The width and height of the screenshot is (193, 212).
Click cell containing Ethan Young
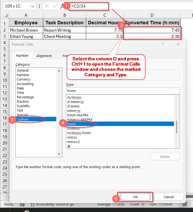[x=26, y=36]
